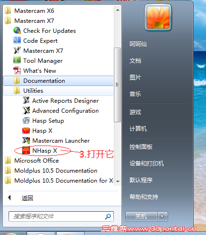206x235 pixels.
Task: Click the Mastercam X7 folder icon
Action: (8, 20)
